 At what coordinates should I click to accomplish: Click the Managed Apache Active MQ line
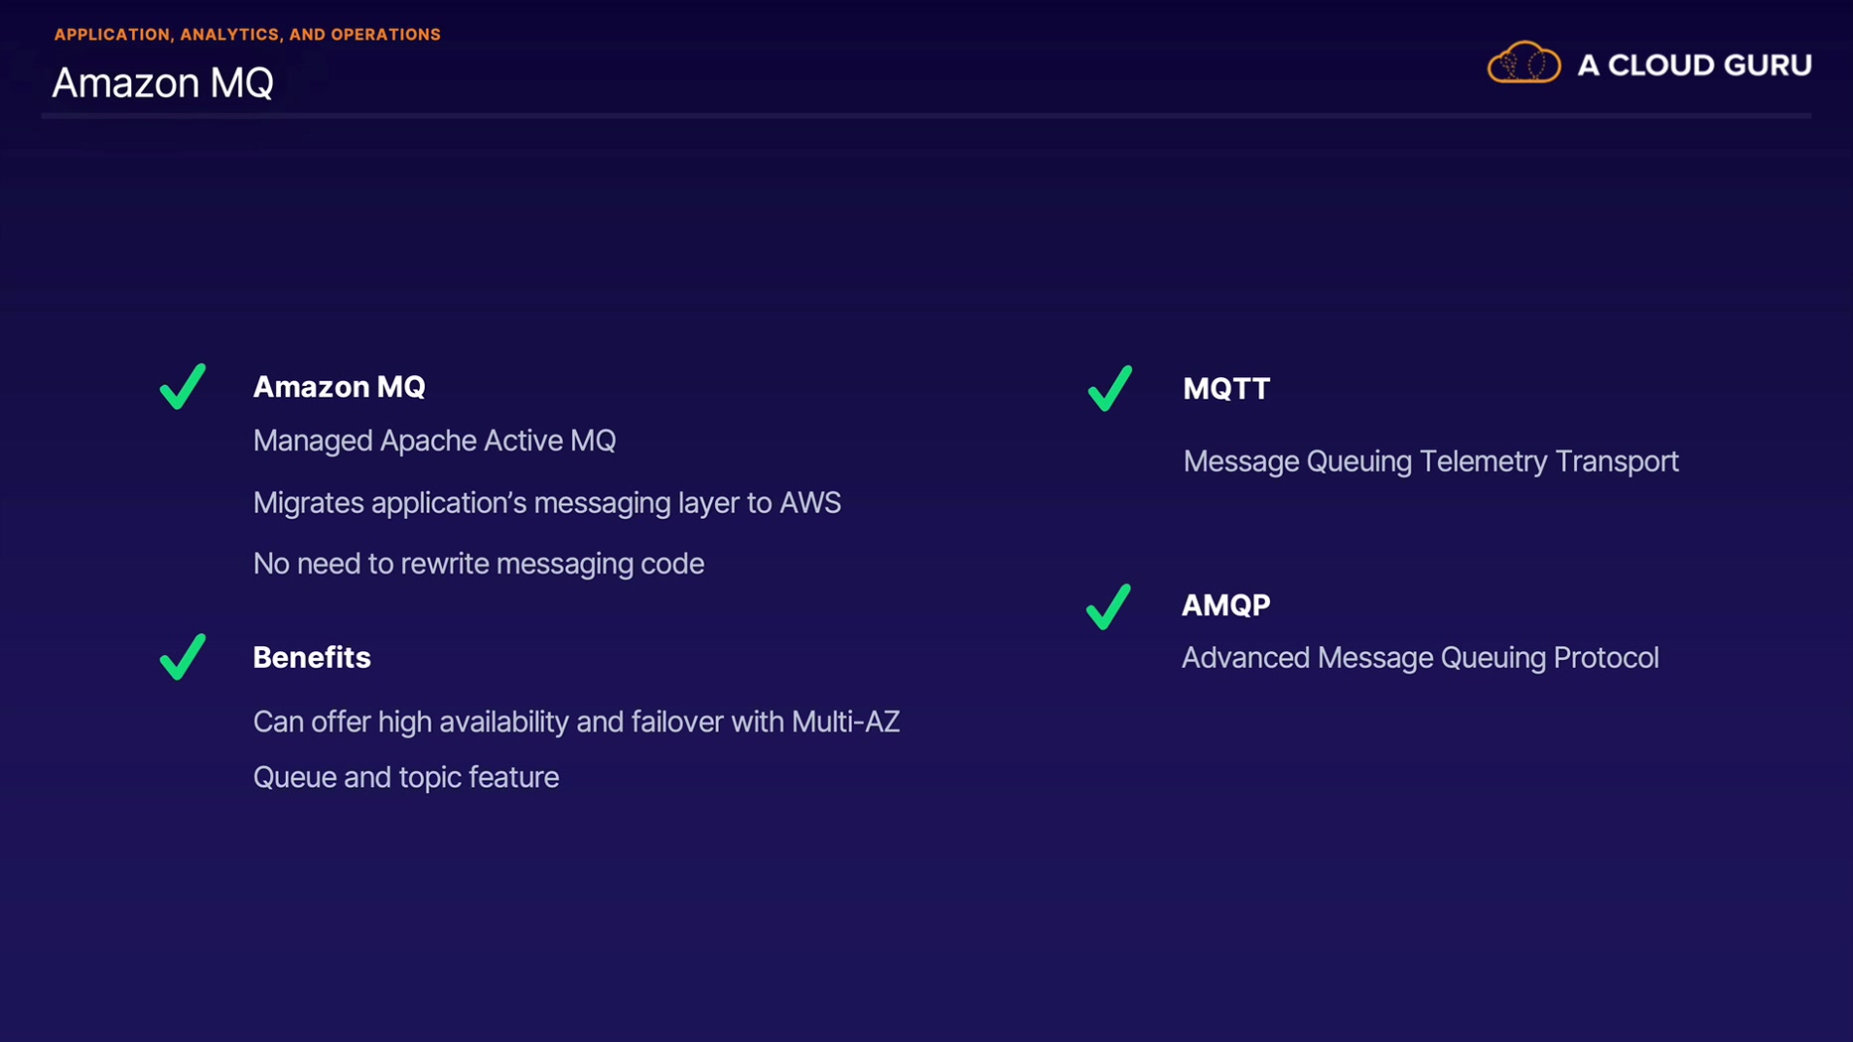tap(434, 441)
